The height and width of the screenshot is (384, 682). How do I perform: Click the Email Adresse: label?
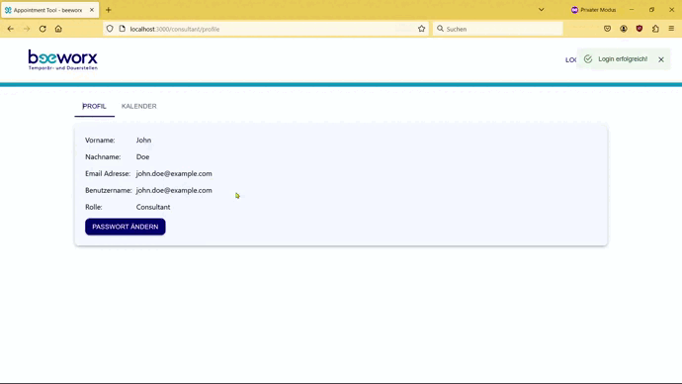(x=108, y=173)
